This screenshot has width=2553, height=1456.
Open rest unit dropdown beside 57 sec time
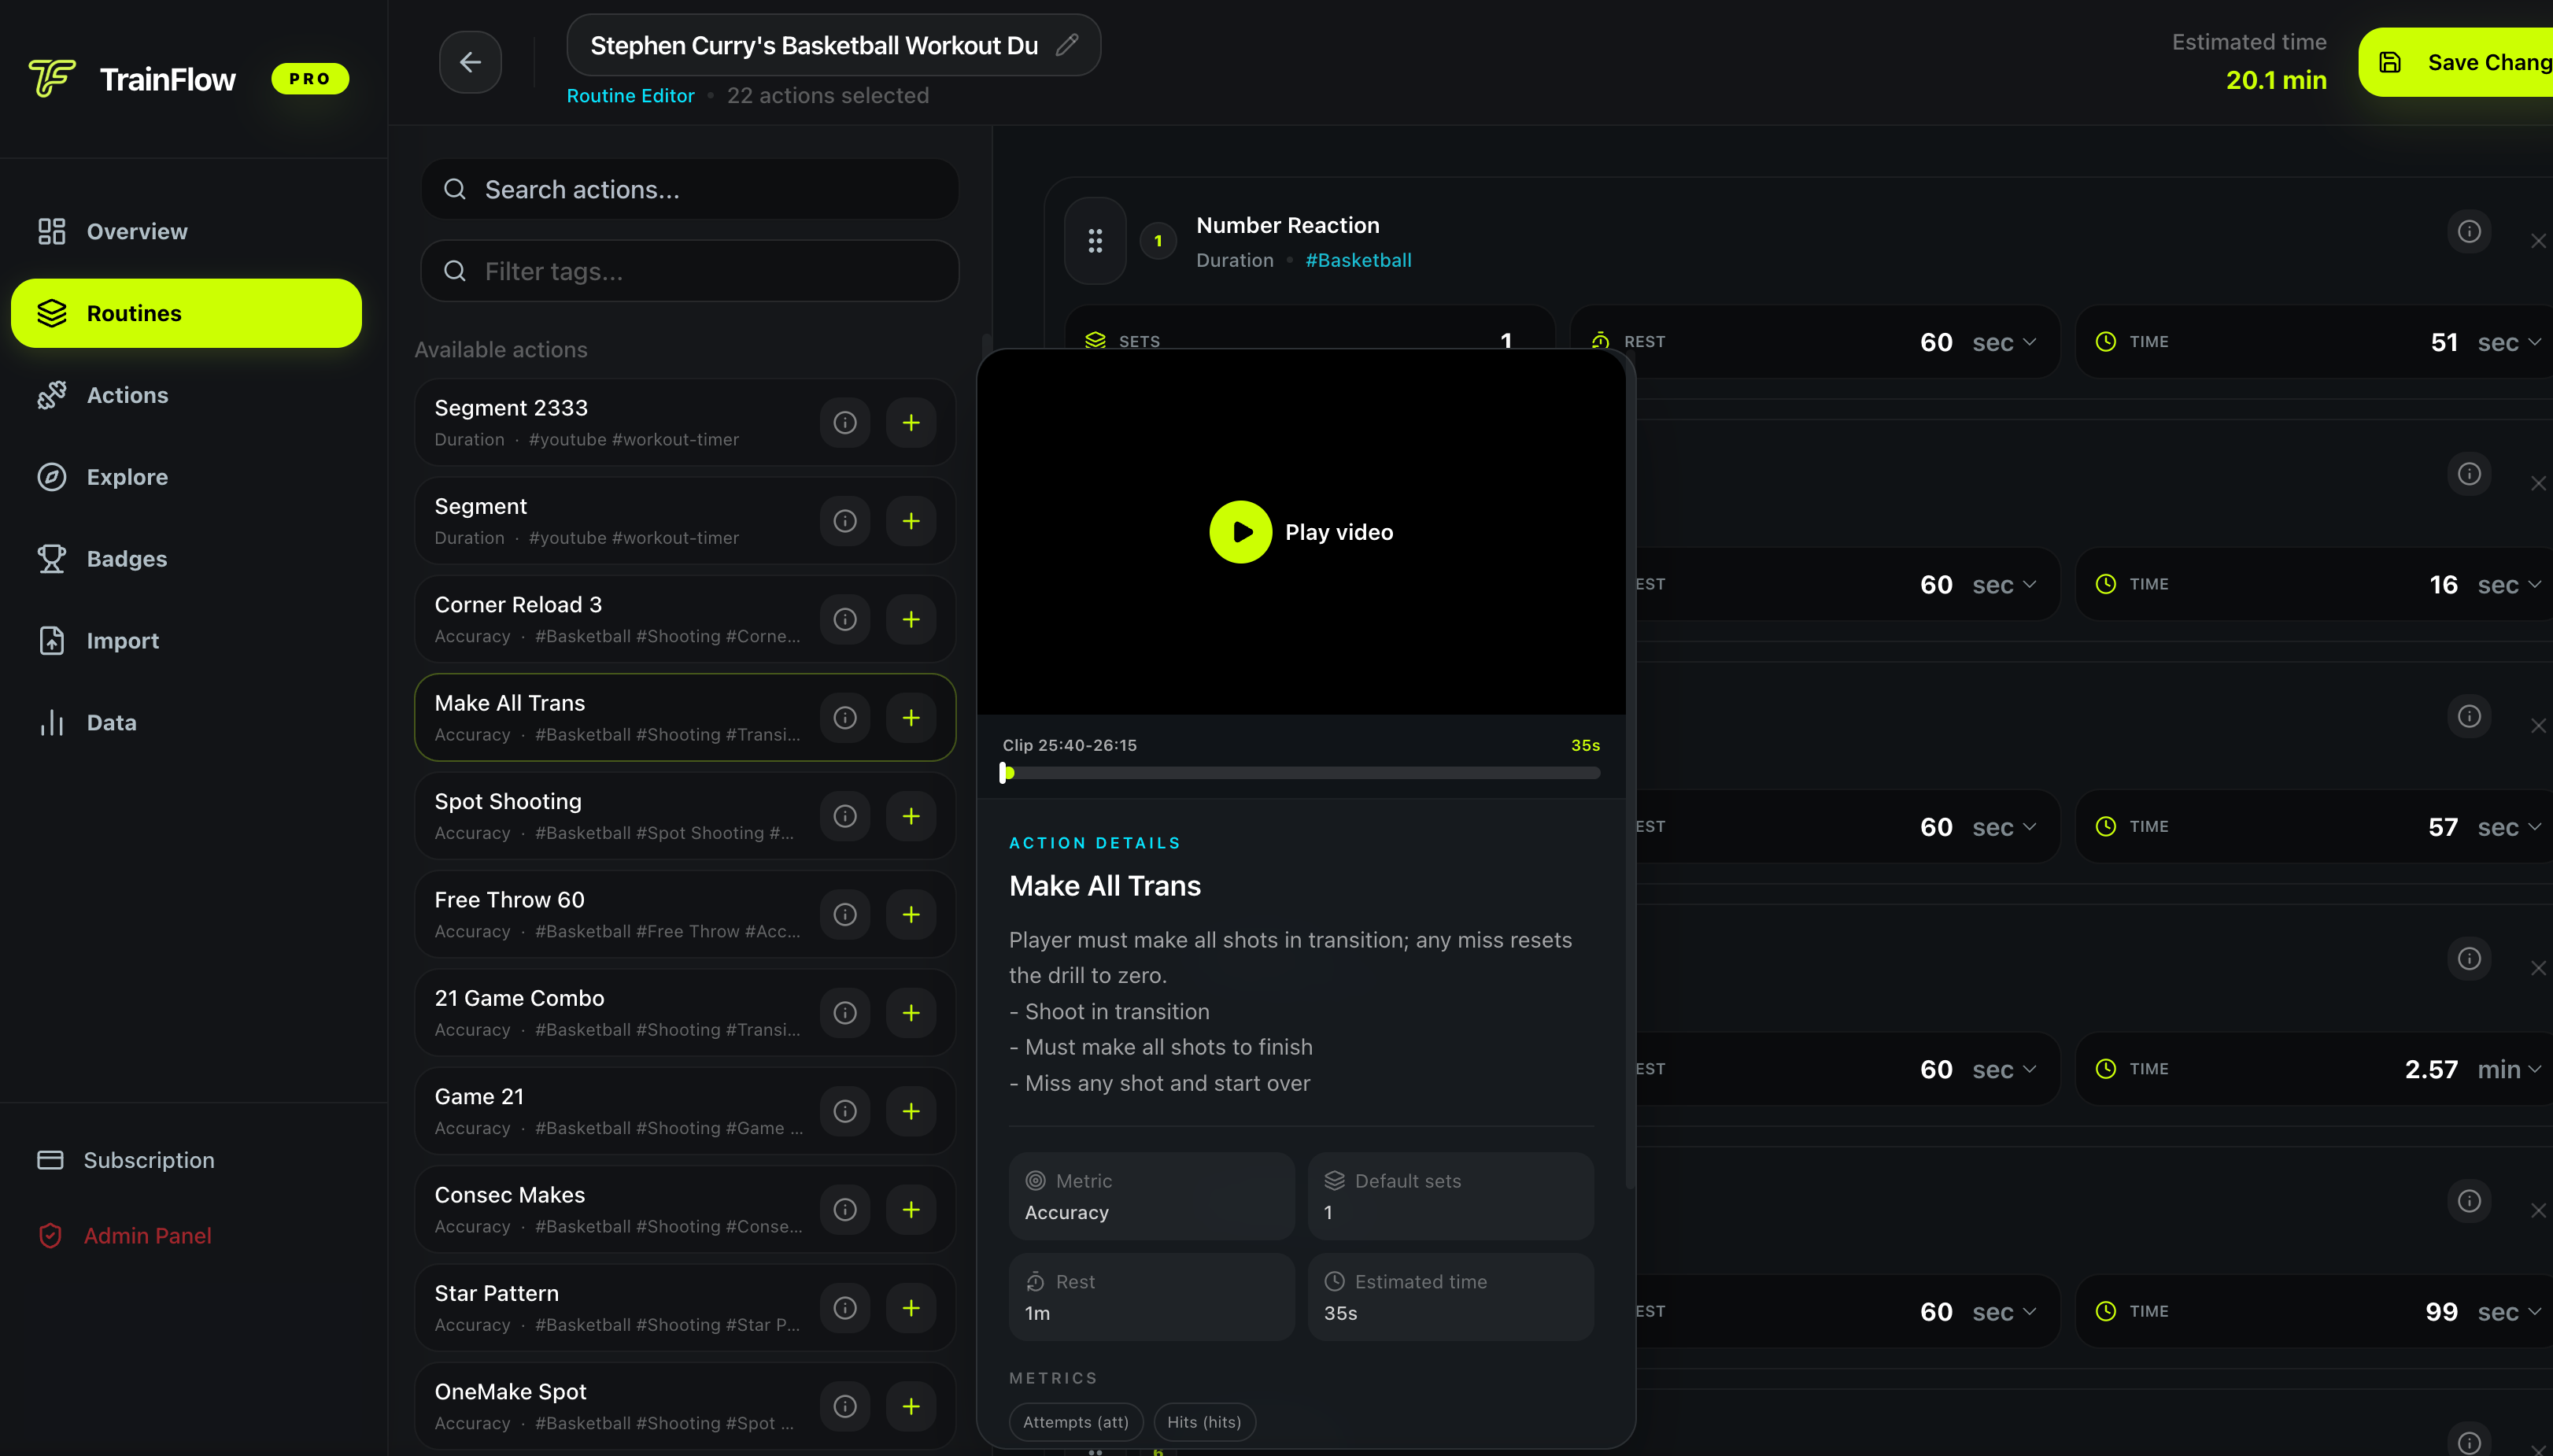(2004, 827)
